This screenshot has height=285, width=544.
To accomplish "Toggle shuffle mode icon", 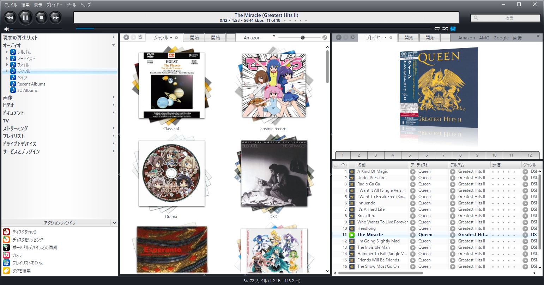I will pyautogui.click(x=445, y=29).
